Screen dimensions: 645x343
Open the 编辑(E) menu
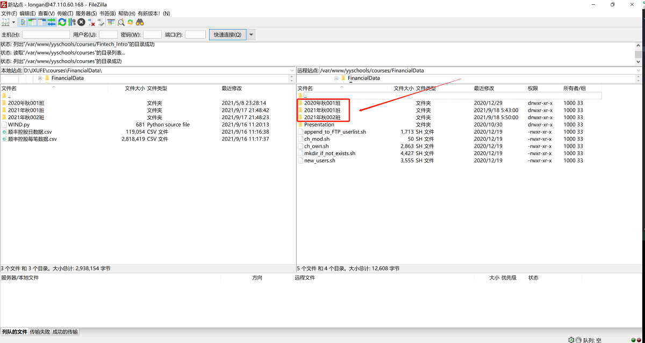[27, 13]
